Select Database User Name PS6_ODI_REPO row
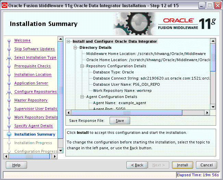 coord(126,85)
